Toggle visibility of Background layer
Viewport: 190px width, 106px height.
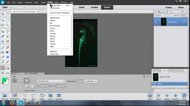pos(155,22)
